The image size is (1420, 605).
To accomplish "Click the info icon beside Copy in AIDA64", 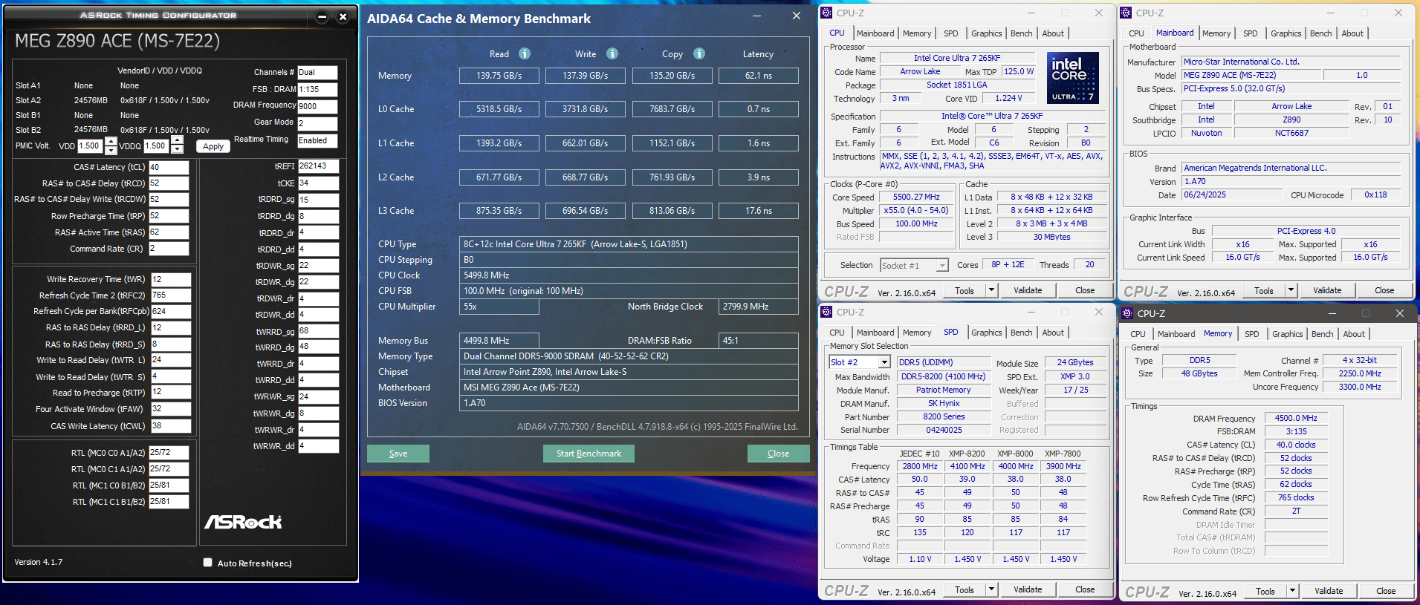I will 699,53.
